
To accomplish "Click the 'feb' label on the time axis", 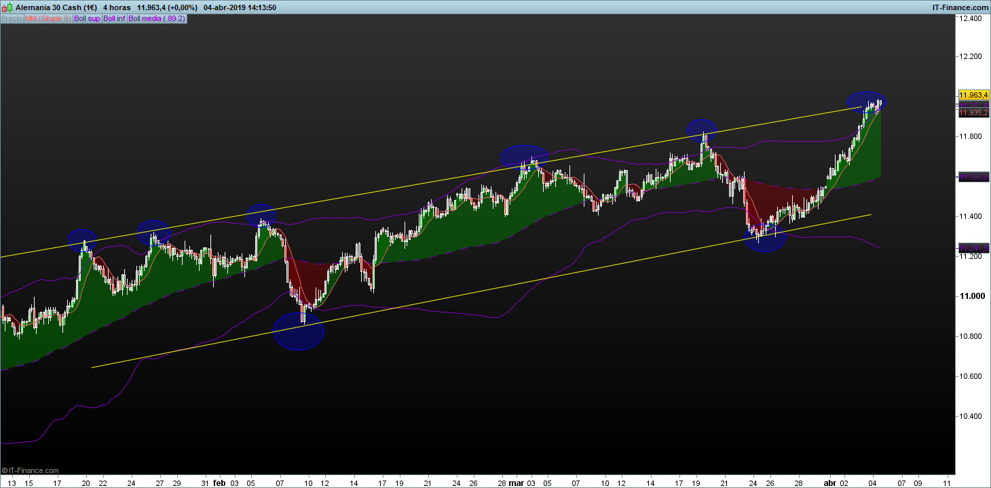I will (219, 483).
